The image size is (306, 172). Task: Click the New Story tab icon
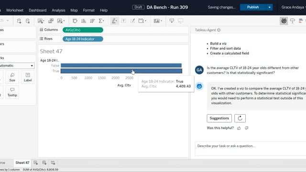[x=53, y=162]
